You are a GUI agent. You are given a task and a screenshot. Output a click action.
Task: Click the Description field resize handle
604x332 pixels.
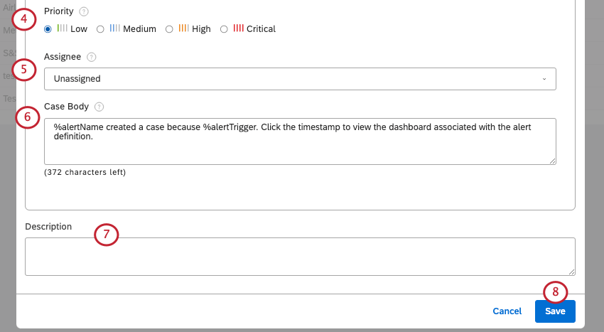coord(571,272)
